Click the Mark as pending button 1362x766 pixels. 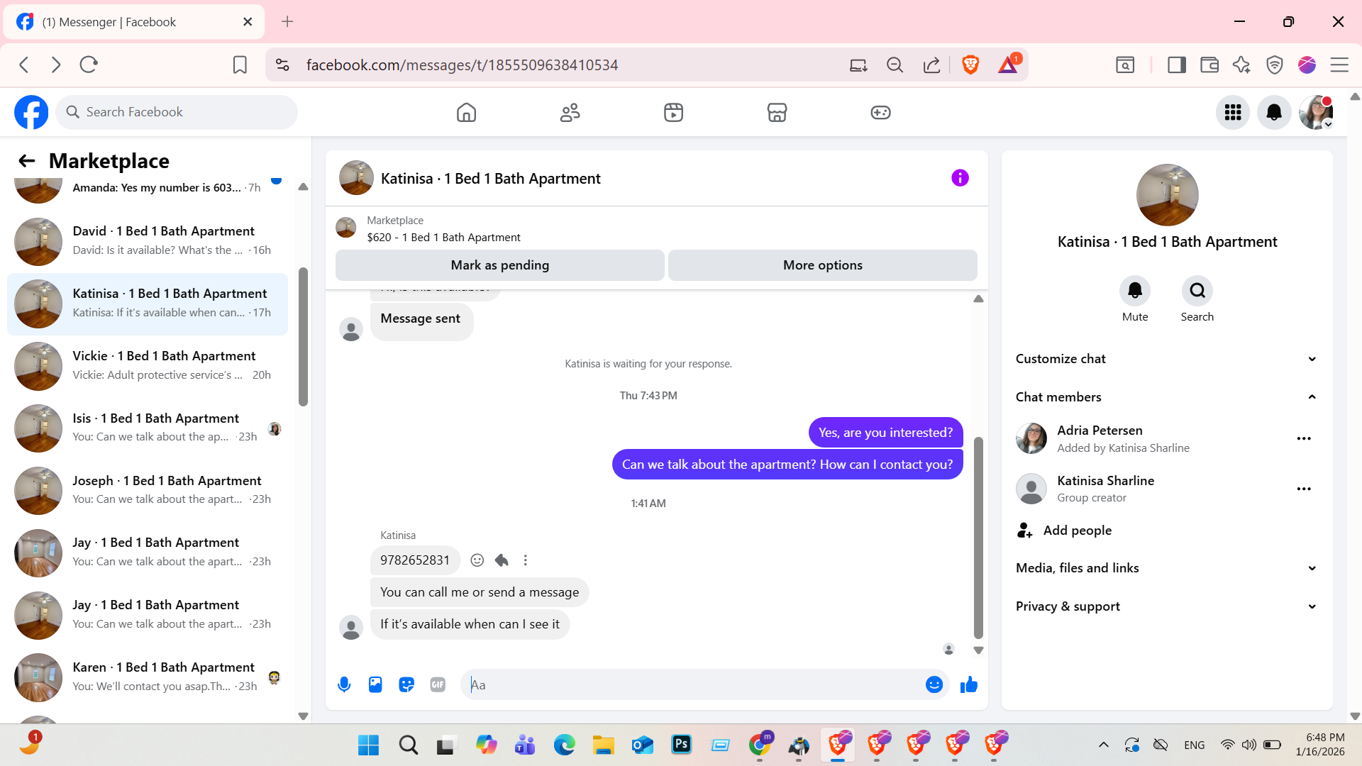click(x=499, y=265)
